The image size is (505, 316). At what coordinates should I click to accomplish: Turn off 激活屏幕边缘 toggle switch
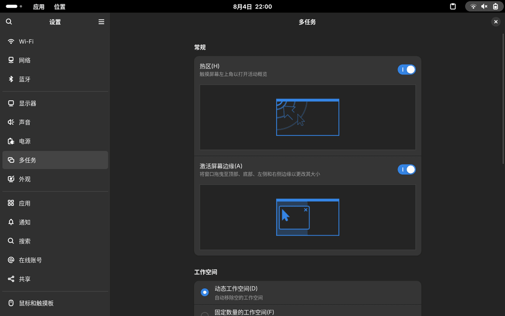tap(406, 170)
